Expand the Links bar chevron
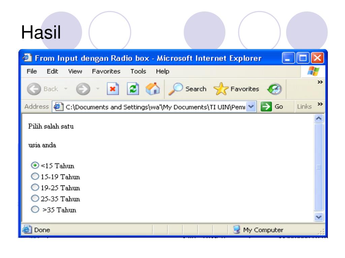345x258 pixels. coord(320,104)
